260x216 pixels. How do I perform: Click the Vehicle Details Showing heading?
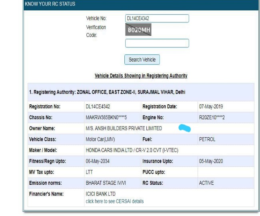(x=141, y=76)
